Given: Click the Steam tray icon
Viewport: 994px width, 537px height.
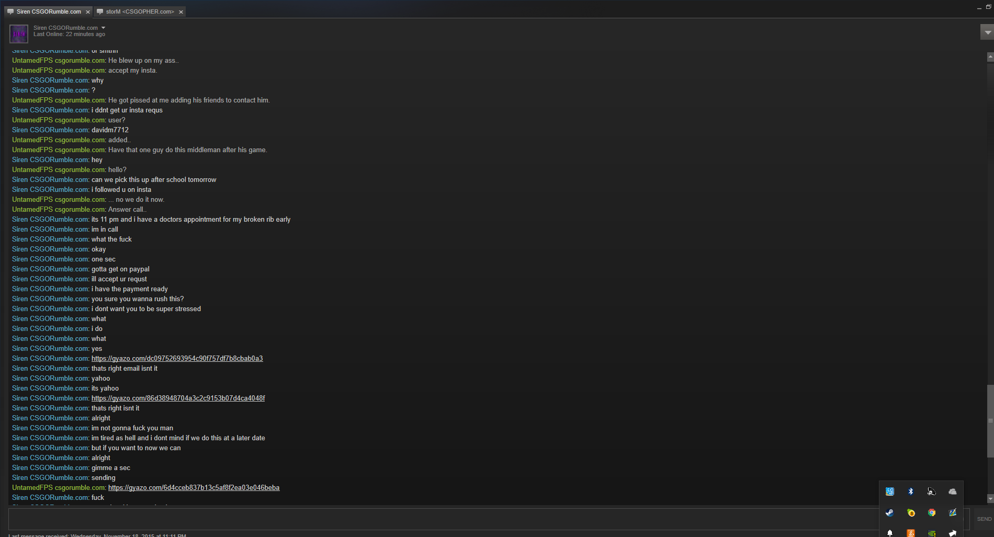Looking at the screenshot, I should (890, 512).
